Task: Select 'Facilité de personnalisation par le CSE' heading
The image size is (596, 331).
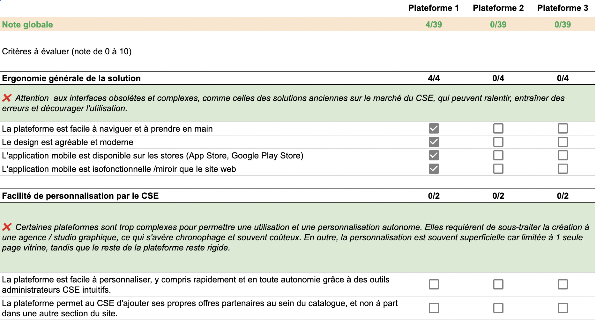Action: pos(80,196)
